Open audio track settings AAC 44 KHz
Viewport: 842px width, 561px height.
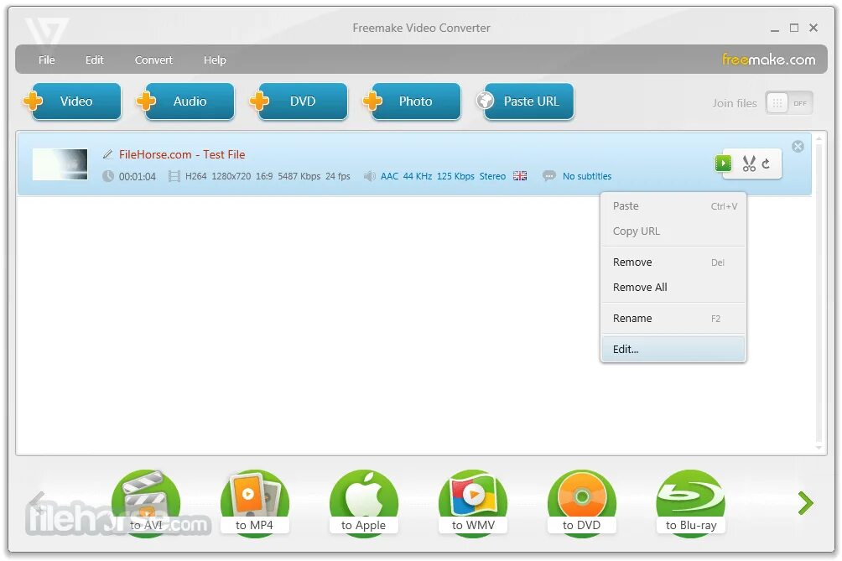443,176
